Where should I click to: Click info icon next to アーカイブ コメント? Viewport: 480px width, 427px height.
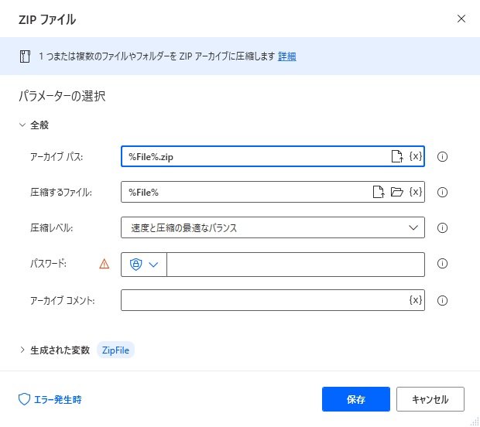click(442, 300)
